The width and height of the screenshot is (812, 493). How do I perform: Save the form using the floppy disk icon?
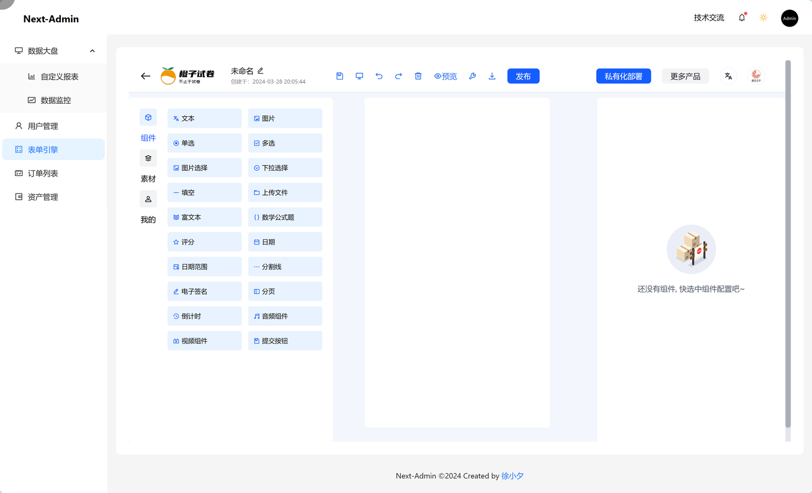tap(339, 76)
